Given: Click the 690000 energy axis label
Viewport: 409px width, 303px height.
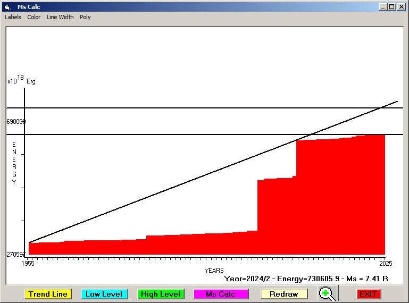Looking at the screenshot, I should pos(16,122).
